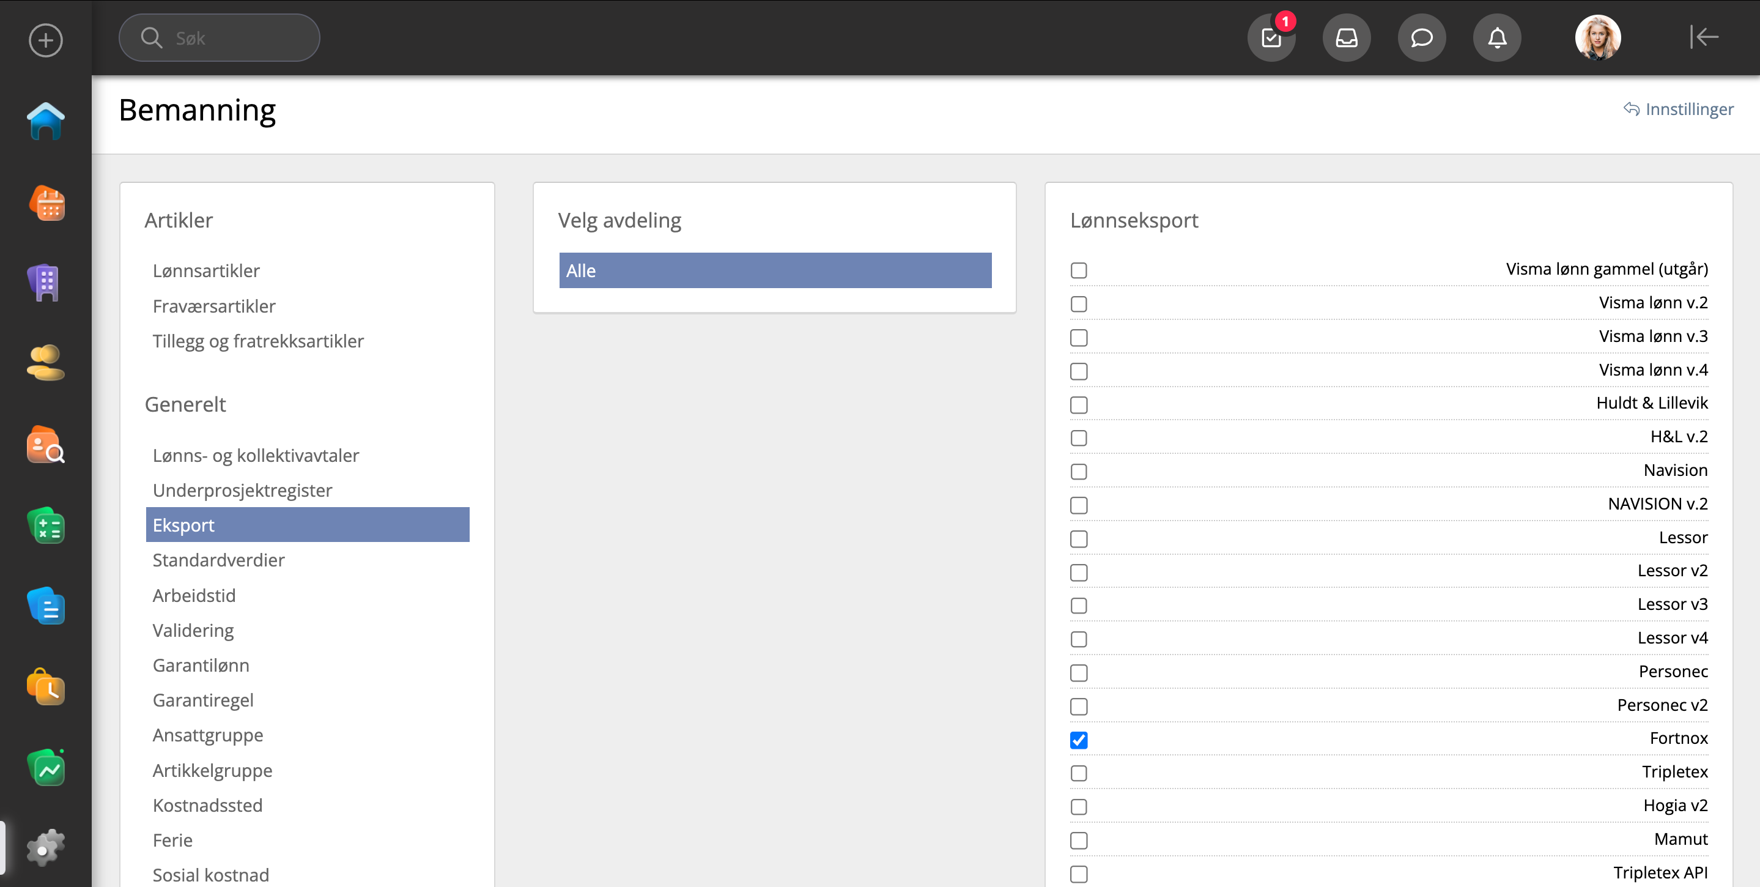
Task: Tick the Navision export checkbox
Action: 1079,472
